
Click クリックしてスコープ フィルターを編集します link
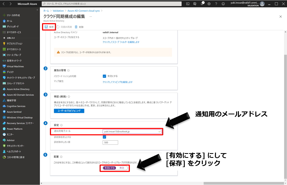(121, 42)
